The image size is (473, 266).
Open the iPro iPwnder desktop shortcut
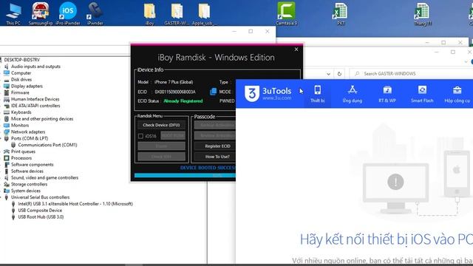[x=68, y=13]
